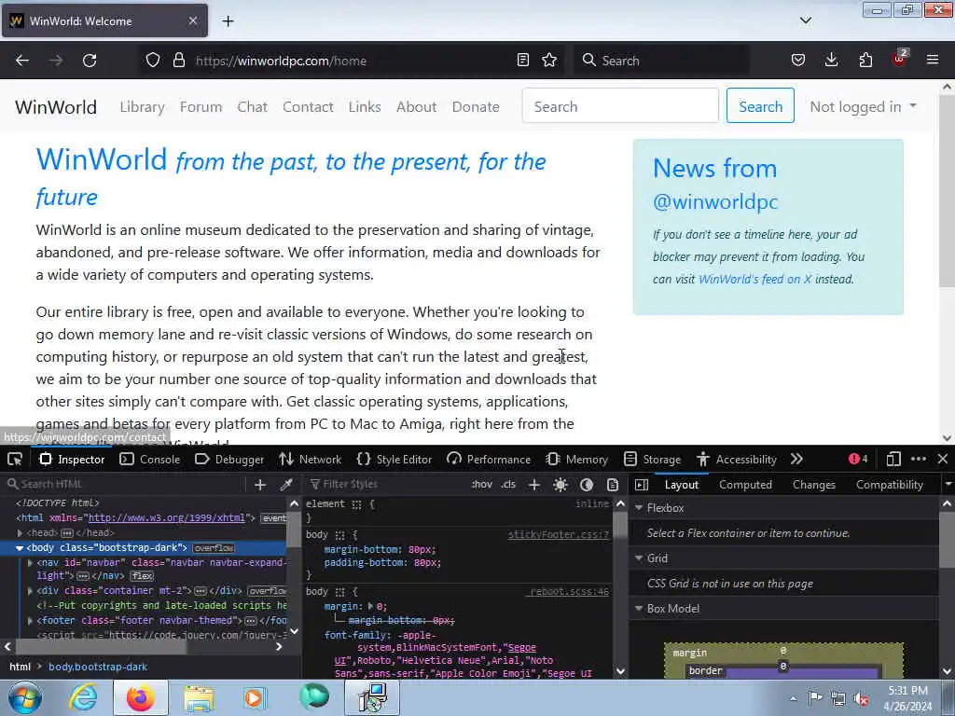Bookmark this page with the star icon
The height and width of the screenshot is (716, 955).
(x=549, y=61)
